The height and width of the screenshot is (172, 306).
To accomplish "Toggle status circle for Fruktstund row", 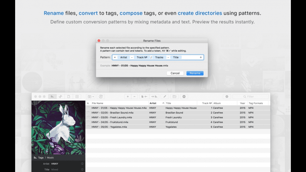I will [x=88, y=122].
